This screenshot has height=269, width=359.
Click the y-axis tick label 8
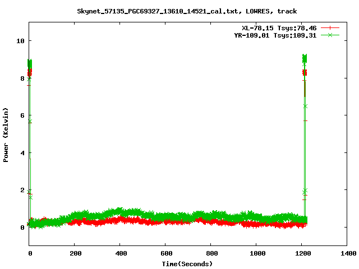pyautogui.click(x=22, y=78)
